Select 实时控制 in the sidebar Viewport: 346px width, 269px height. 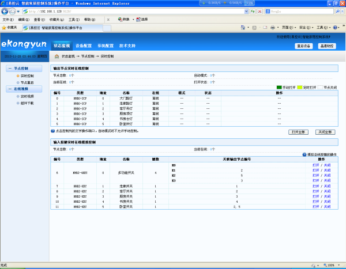[27, 75]
